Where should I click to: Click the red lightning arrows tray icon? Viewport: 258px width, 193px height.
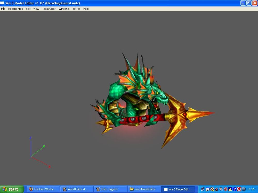tap(239, 189)
